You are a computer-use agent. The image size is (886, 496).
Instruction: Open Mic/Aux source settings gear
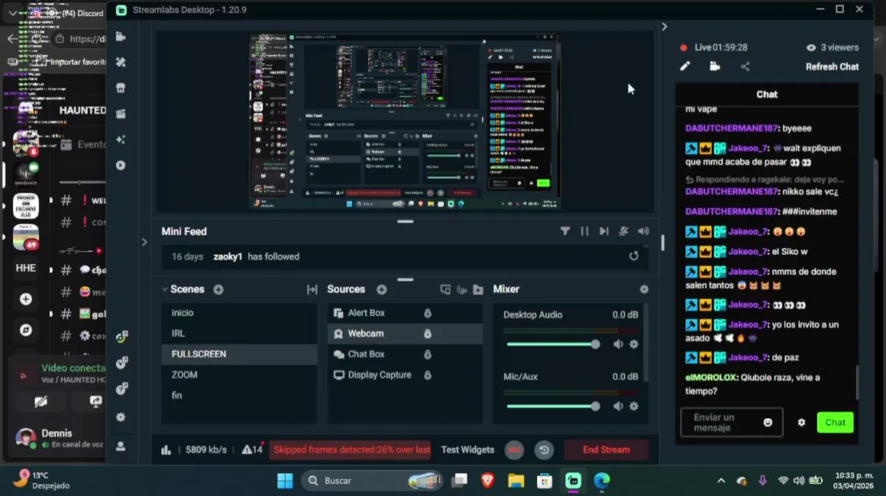pos(634,406)
